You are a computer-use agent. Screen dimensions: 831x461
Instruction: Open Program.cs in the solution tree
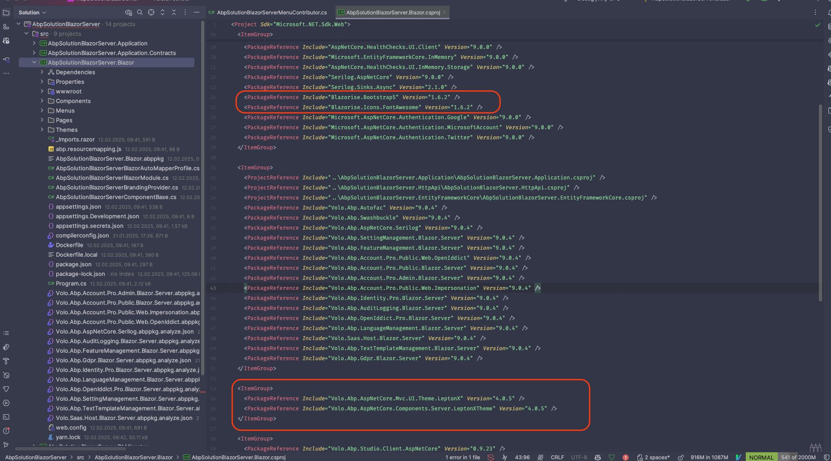pyautogui.click(x=71, y=283)
